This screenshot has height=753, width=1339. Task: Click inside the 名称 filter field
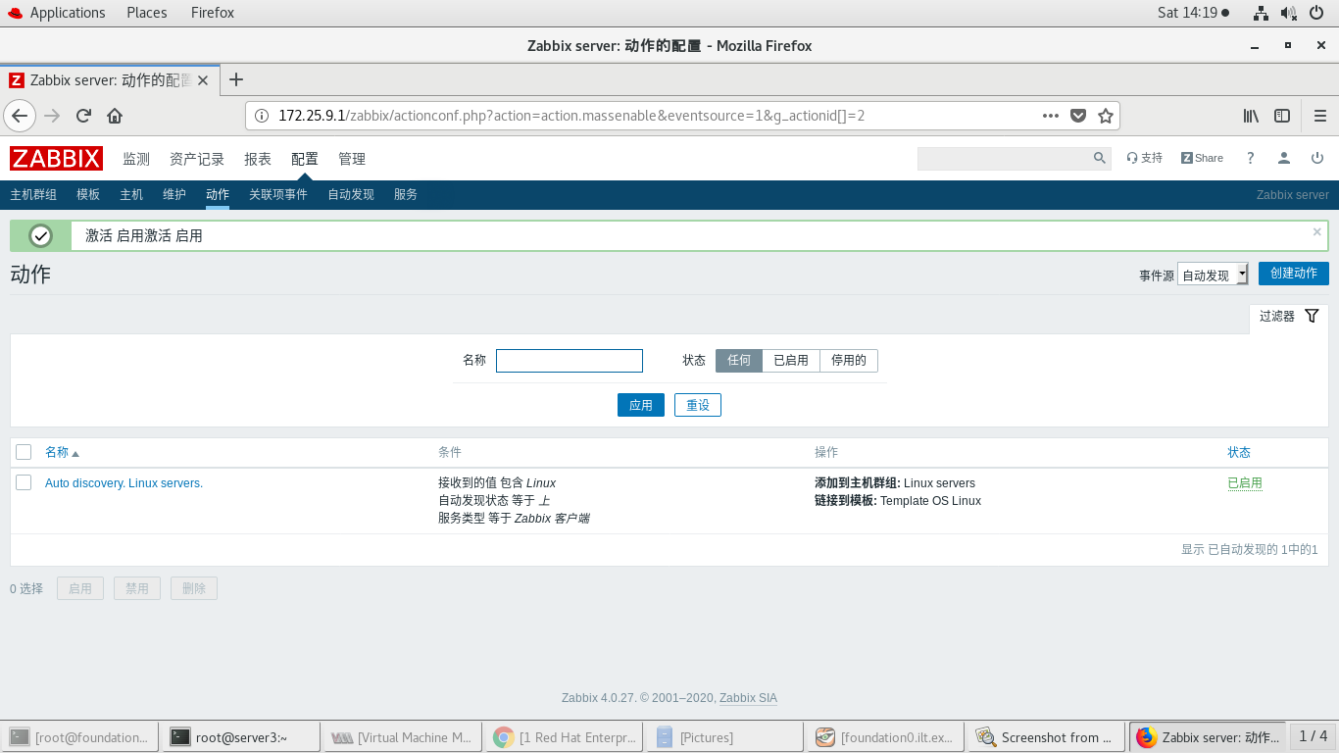569,360
